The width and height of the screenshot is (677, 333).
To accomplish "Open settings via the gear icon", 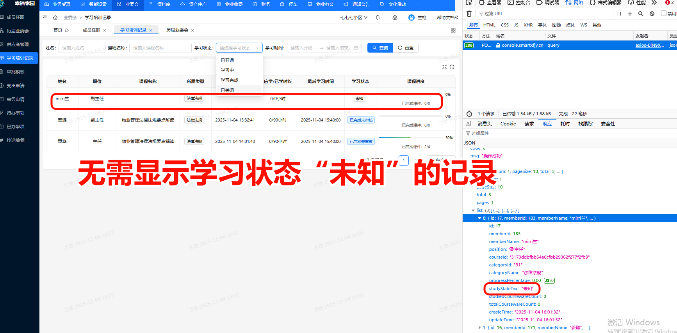I will 395,18.
